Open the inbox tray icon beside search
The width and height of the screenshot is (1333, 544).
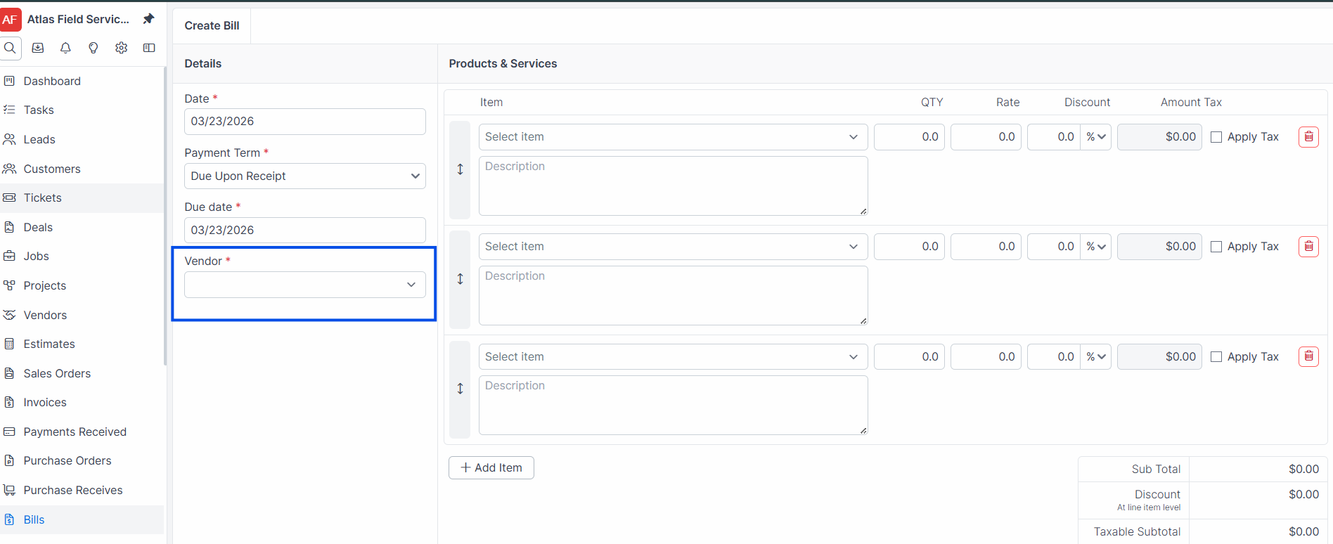pyautogui.click(x=38, y=48)
